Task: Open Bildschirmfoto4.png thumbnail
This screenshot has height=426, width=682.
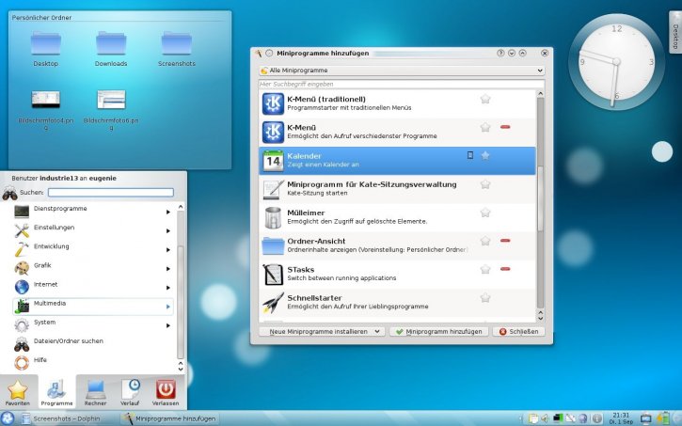Action: click(46, 100)
